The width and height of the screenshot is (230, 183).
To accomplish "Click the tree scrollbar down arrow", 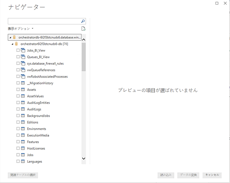I will click(x=84, y=158).
